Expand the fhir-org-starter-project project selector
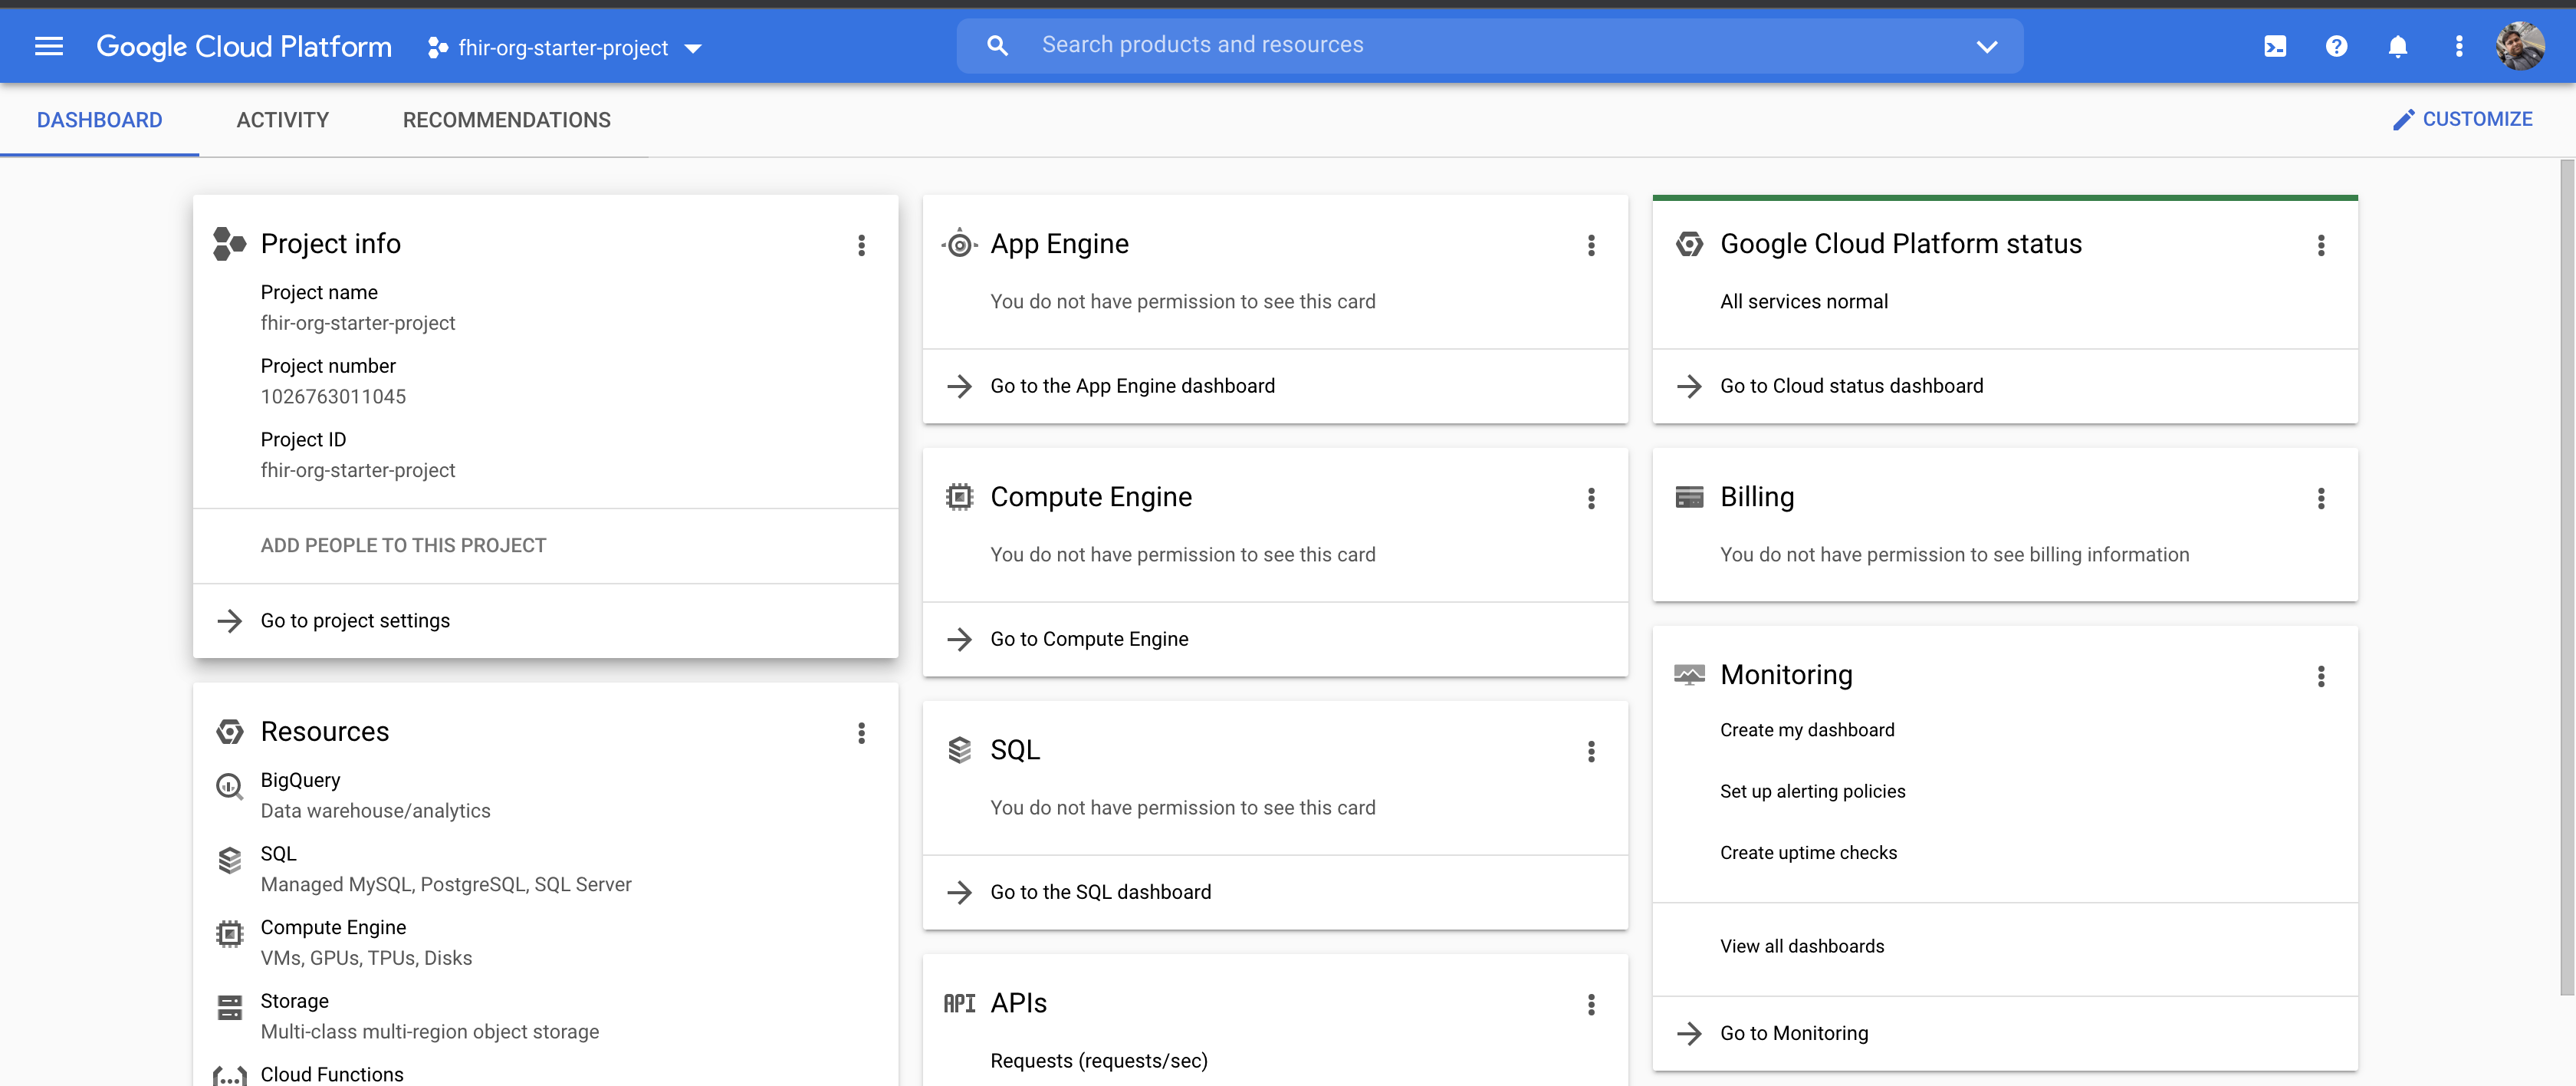The width and height of the screenshot is (2576, 1086). click(564, 47)
